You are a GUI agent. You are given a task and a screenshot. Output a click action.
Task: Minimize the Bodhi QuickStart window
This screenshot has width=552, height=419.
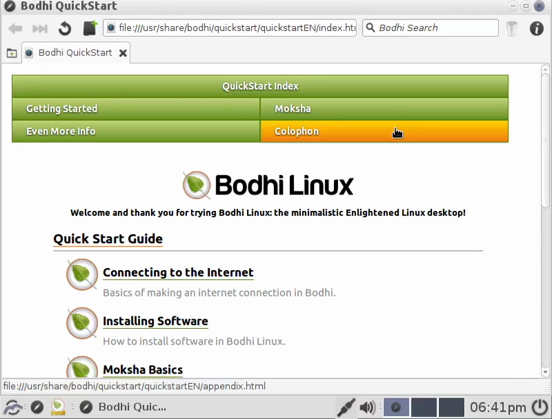(513, 6)
